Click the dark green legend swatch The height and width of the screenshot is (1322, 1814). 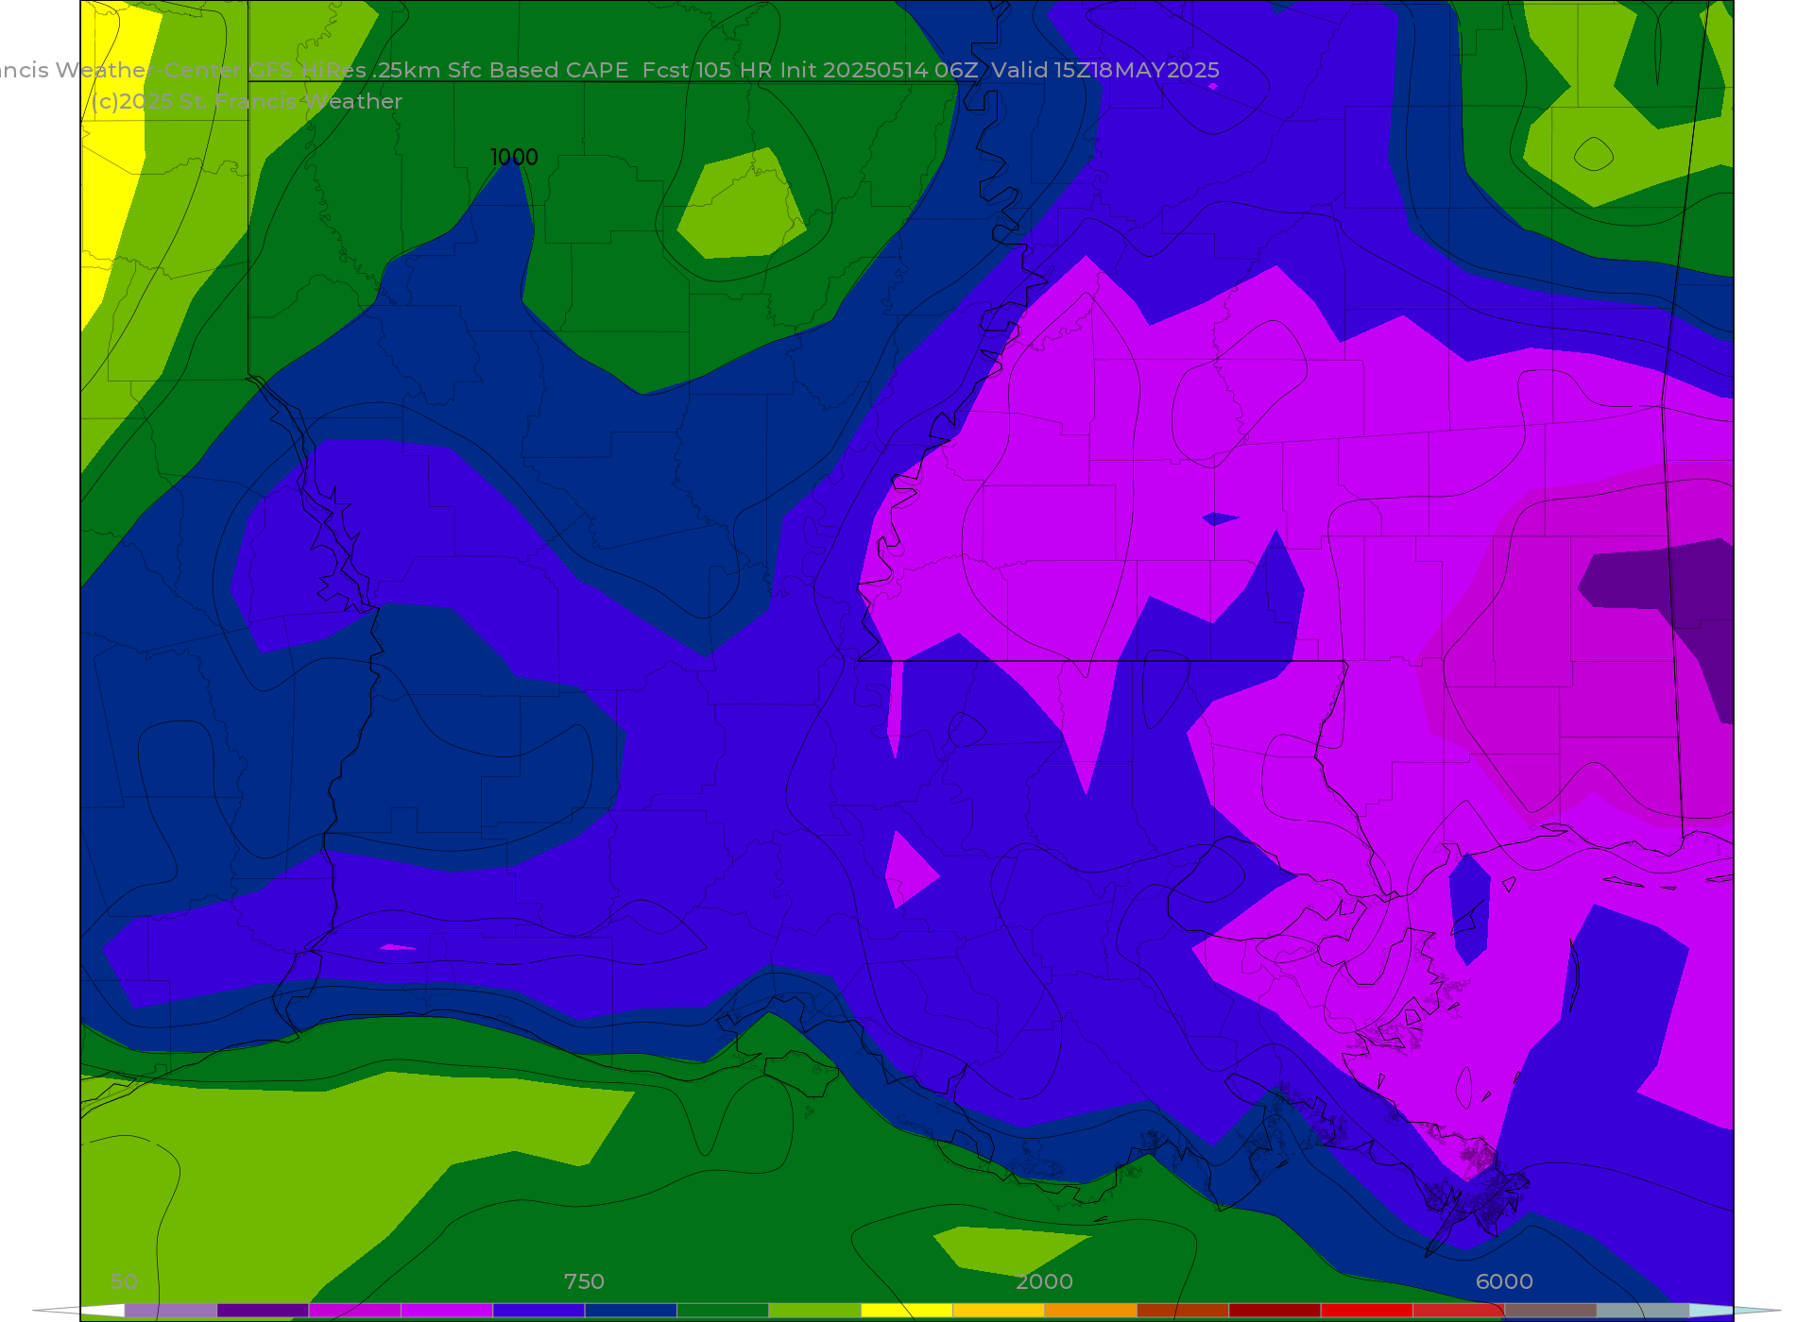coord(723,1311)
